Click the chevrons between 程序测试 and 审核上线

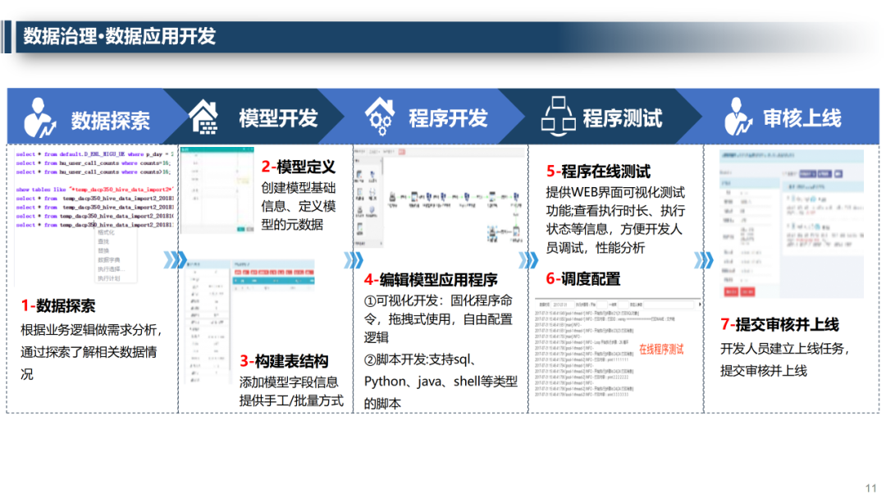pos(706,260)
